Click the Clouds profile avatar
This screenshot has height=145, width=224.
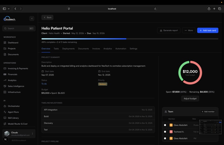7,133
